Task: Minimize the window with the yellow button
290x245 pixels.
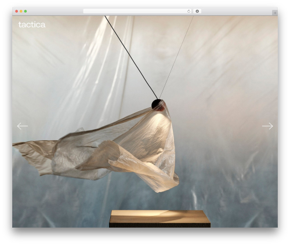Action: 21,12
